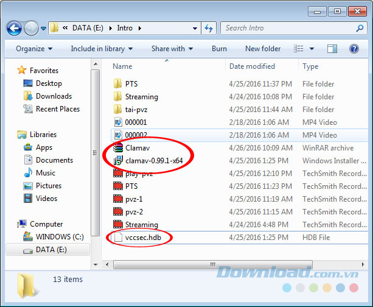Select the PTS TechSmith recording icon
Viewport: 373px width, 307px height.
tap(118, 186)
